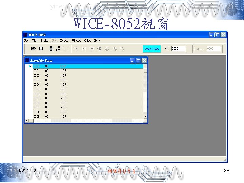Image resolution: width=244 pixels, height=183 pixels.
Task: Minimize the Assembly Form window
Action: click(133, 61)
